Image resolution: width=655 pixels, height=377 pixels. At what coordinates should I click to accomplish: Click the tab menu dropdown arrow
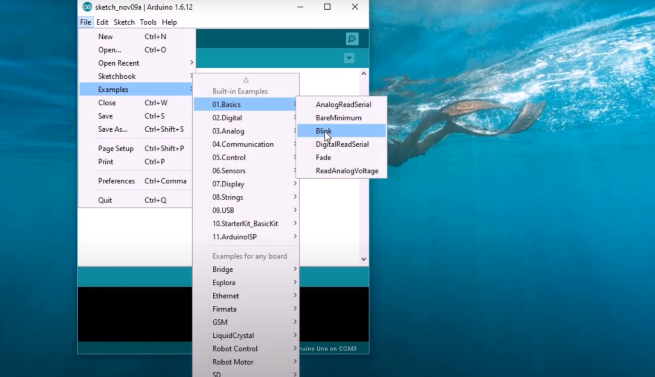[x=349, y=58]
